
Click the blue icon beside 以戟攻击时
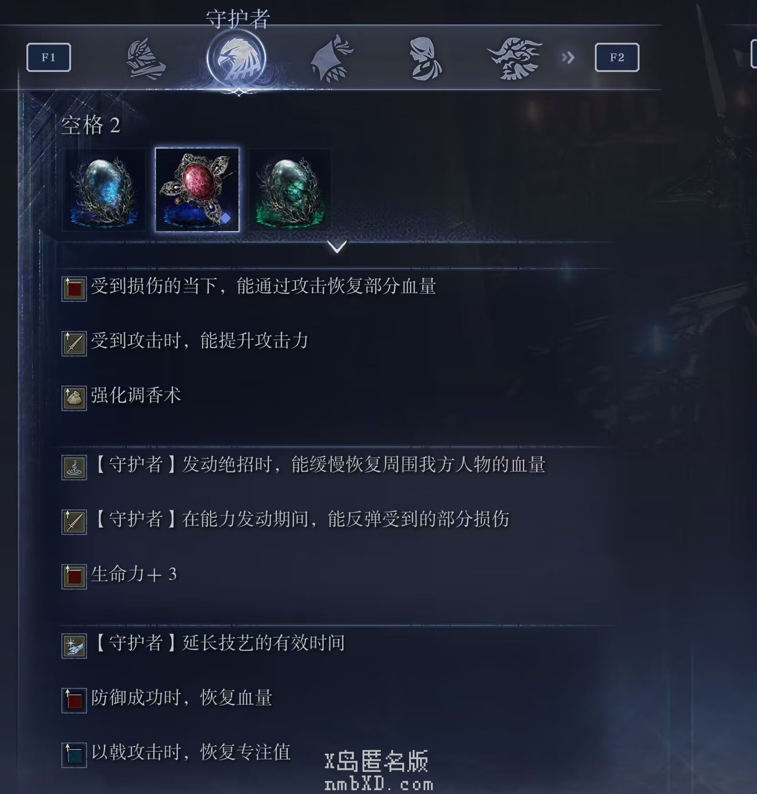74,755
